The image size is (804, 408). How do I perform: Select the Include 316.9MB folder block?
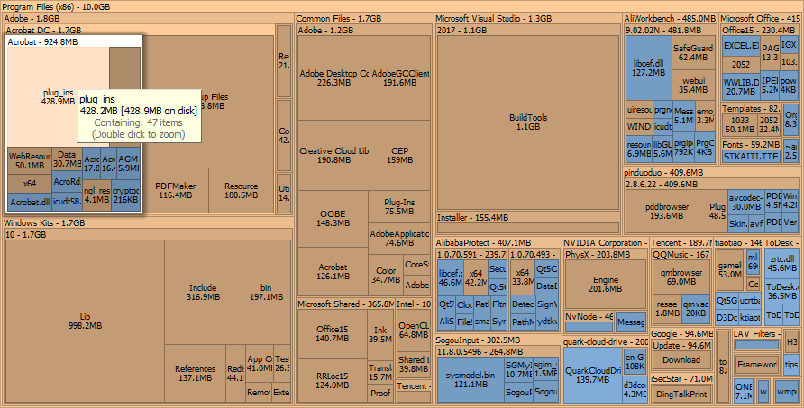[x=203, y=292]
